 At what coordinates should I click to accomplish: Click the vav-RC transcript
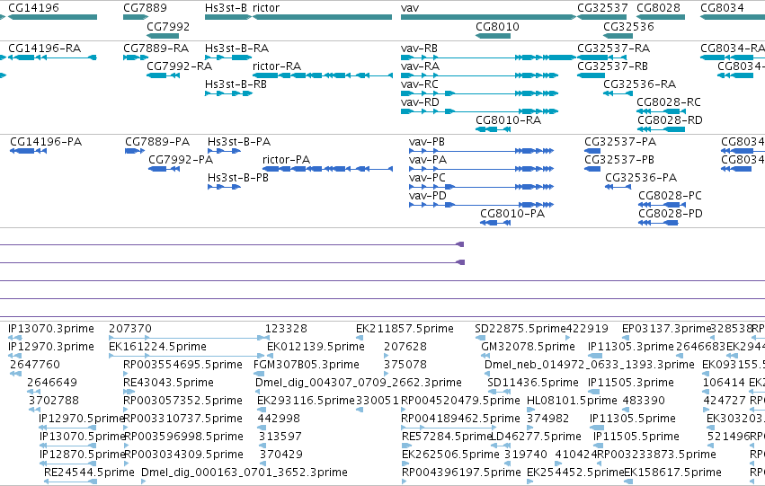480,93
